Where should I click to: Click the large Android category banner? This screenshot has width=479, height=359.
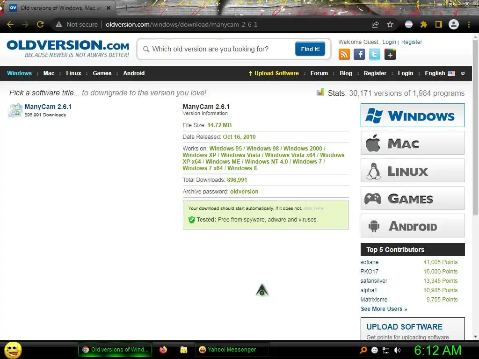tap(413, 226)
